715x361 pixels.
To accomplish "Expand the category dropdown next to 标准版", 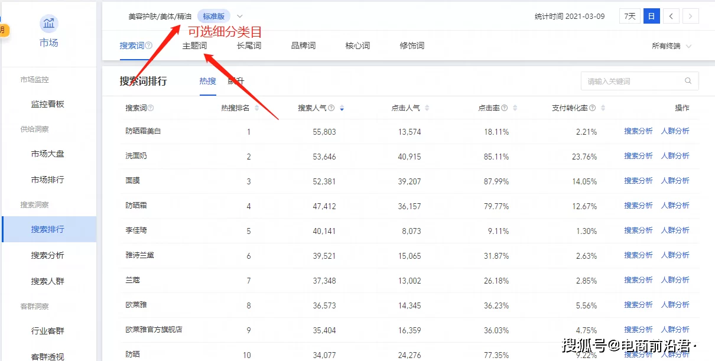I will point(239,16).
